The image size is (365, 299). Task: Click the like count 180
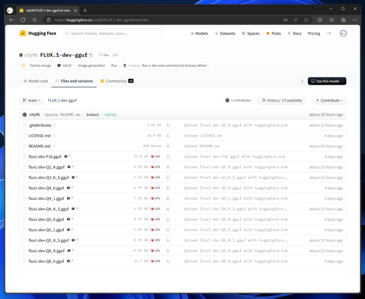[x=115, y=55]
